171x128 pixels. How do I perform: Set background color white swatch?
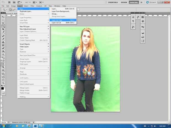tap(4, 90)
